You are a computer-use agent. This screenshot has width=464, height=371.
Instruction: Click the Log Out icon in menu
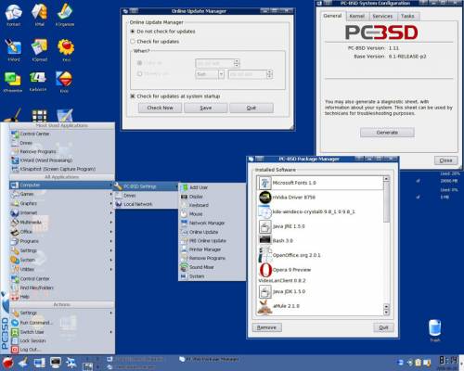[x=15, y=350]
